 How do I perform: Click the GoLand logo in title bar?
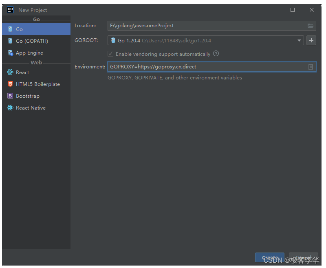point(10,10)
